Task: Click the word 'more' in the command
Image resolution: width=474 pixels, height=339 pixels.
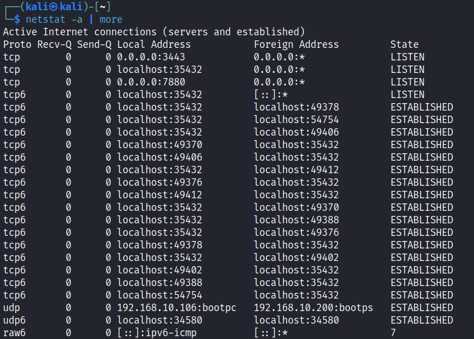Action: pos(111,19)
